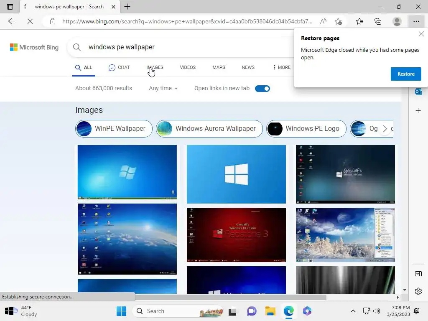
Task: Switch to the MAPS tab
Action: point(219,67)
